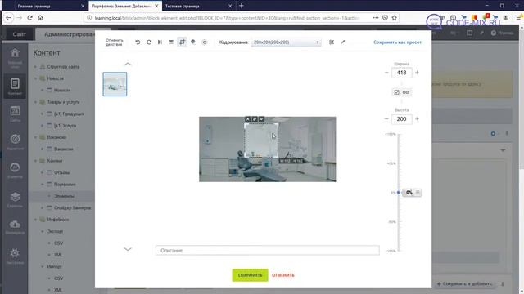The width and height of the screenshot is (524, 294).
Task: Click the green Сохранить button
Action: coord(250,275)
